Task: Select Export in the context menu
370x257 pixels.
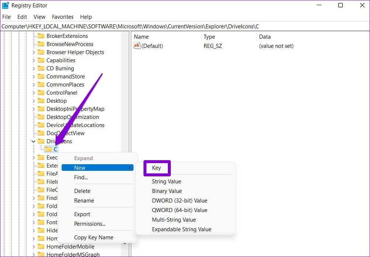Action: coord(82,214)
